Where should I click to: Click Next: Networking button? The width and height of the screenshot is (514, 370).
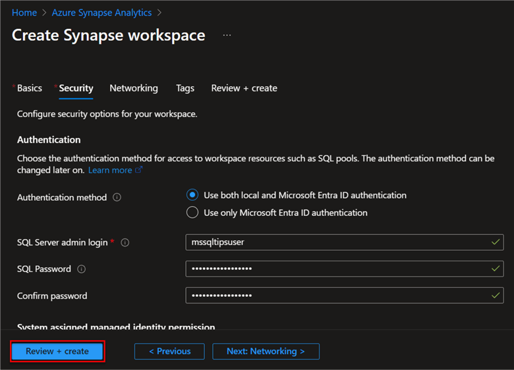tap(266, 352)
